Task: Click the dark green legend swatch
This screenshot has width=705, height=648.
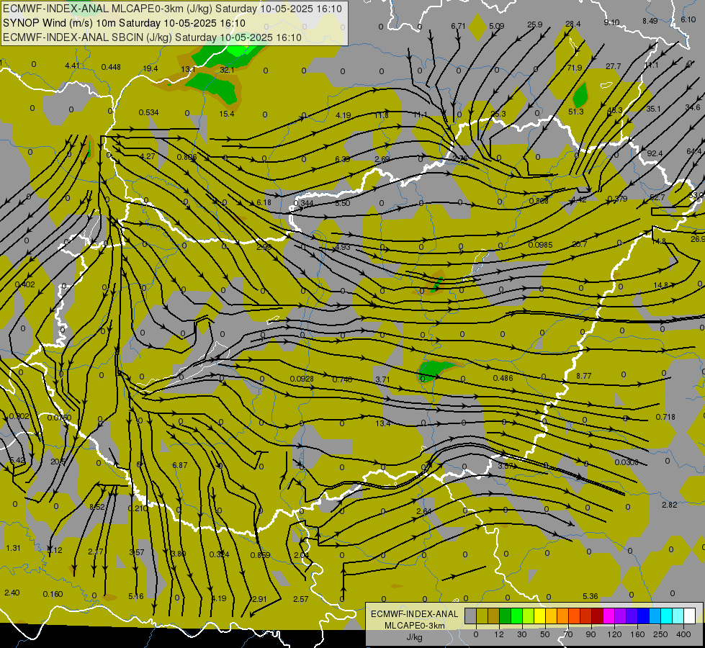Action: [506, 616]
